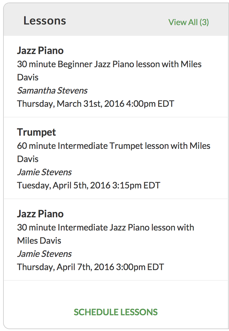The width and height of the screenshot is (229, 331).
Task: Click the 4:00pm EDT lesson time
Action: point(150,104)
